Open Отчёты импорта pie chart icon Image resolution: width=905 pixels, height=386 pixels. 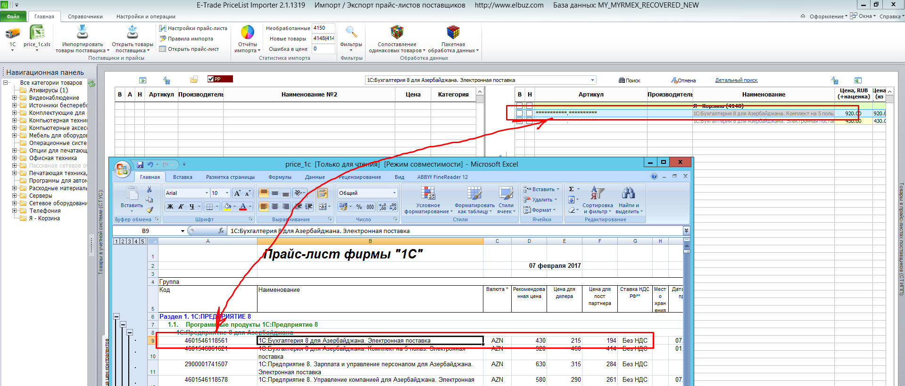[x=247, y=32]
